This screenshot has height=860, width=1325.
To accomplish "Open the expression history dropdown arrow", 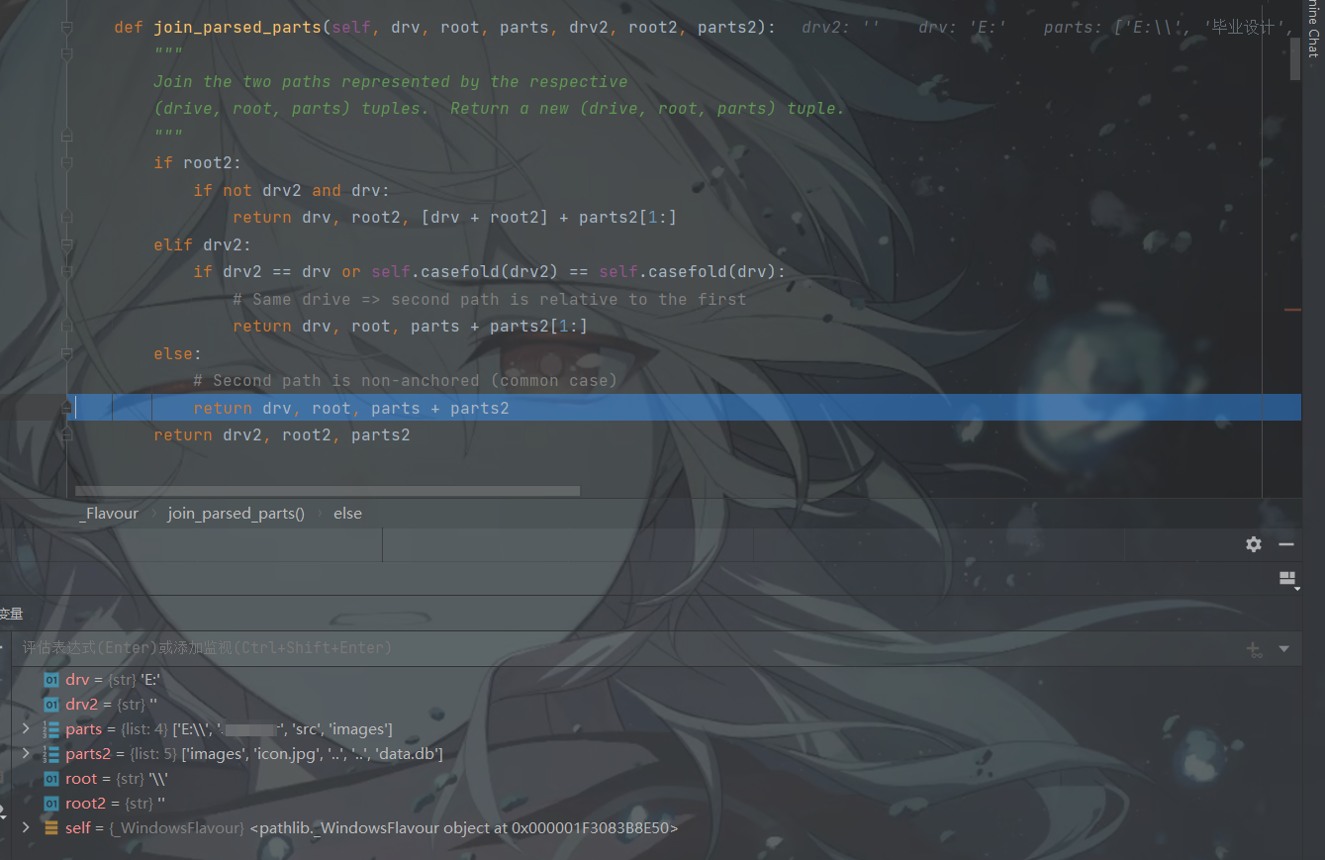I will tap(1284, 649).
